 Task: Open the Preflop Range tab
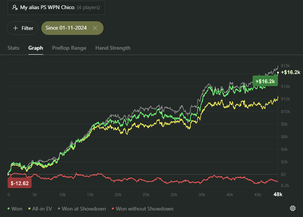pos(69,48)
